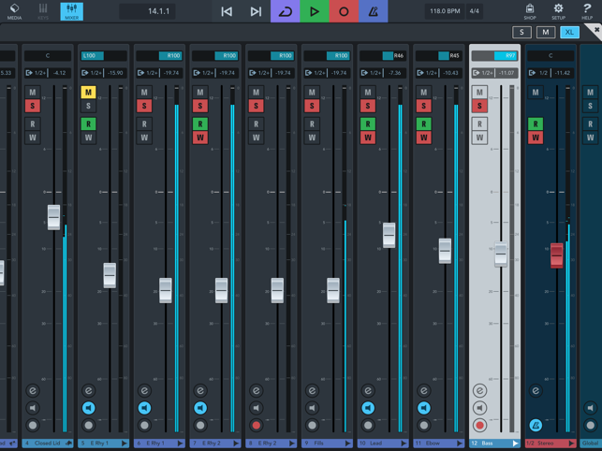Toggle the Mixer view button

[x=72, y=11]
